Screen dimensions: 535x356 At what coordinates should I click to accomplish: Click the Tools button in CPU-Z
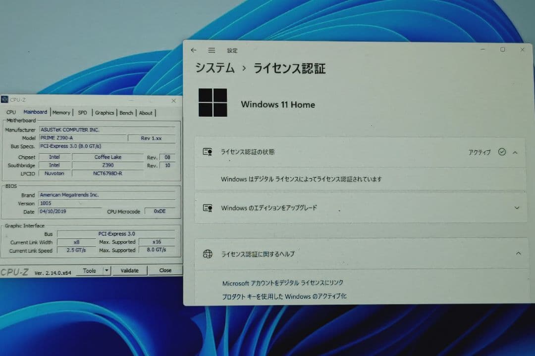[89, 270]
